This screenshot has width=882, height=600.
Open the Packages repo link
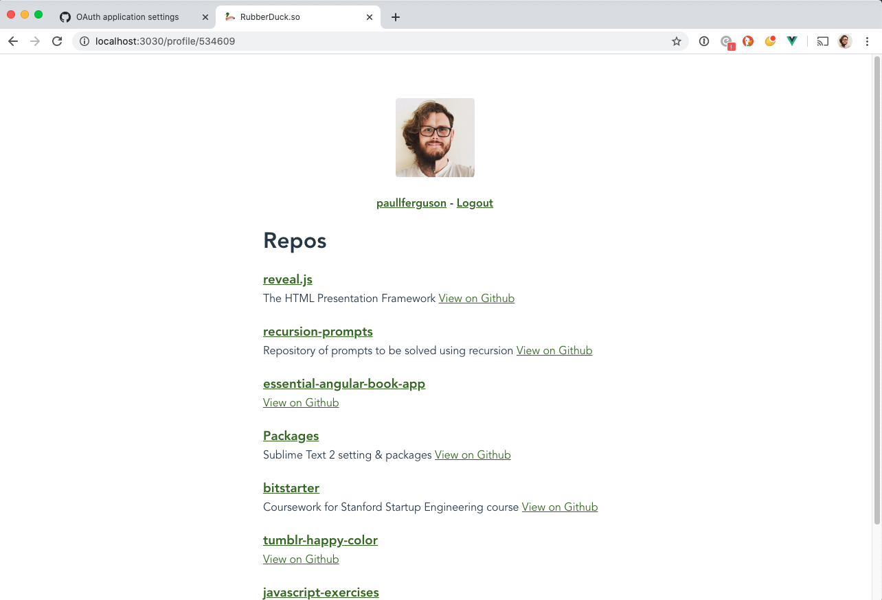coord(291,436)
